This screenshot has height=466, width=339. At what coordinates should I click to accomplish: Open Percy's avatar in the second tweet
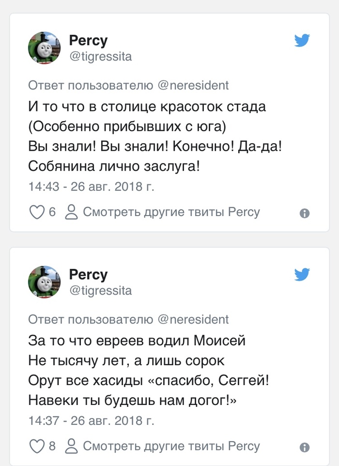click(45, 282)
